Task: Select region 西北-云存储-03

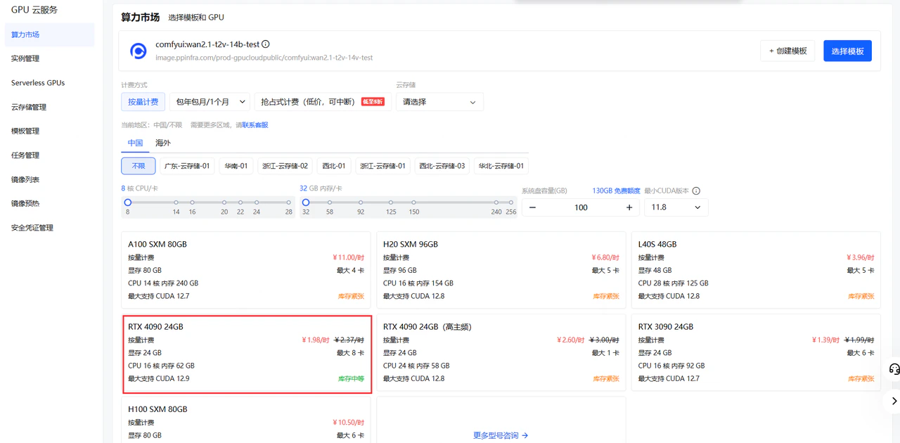Action: tap(442, 166)
